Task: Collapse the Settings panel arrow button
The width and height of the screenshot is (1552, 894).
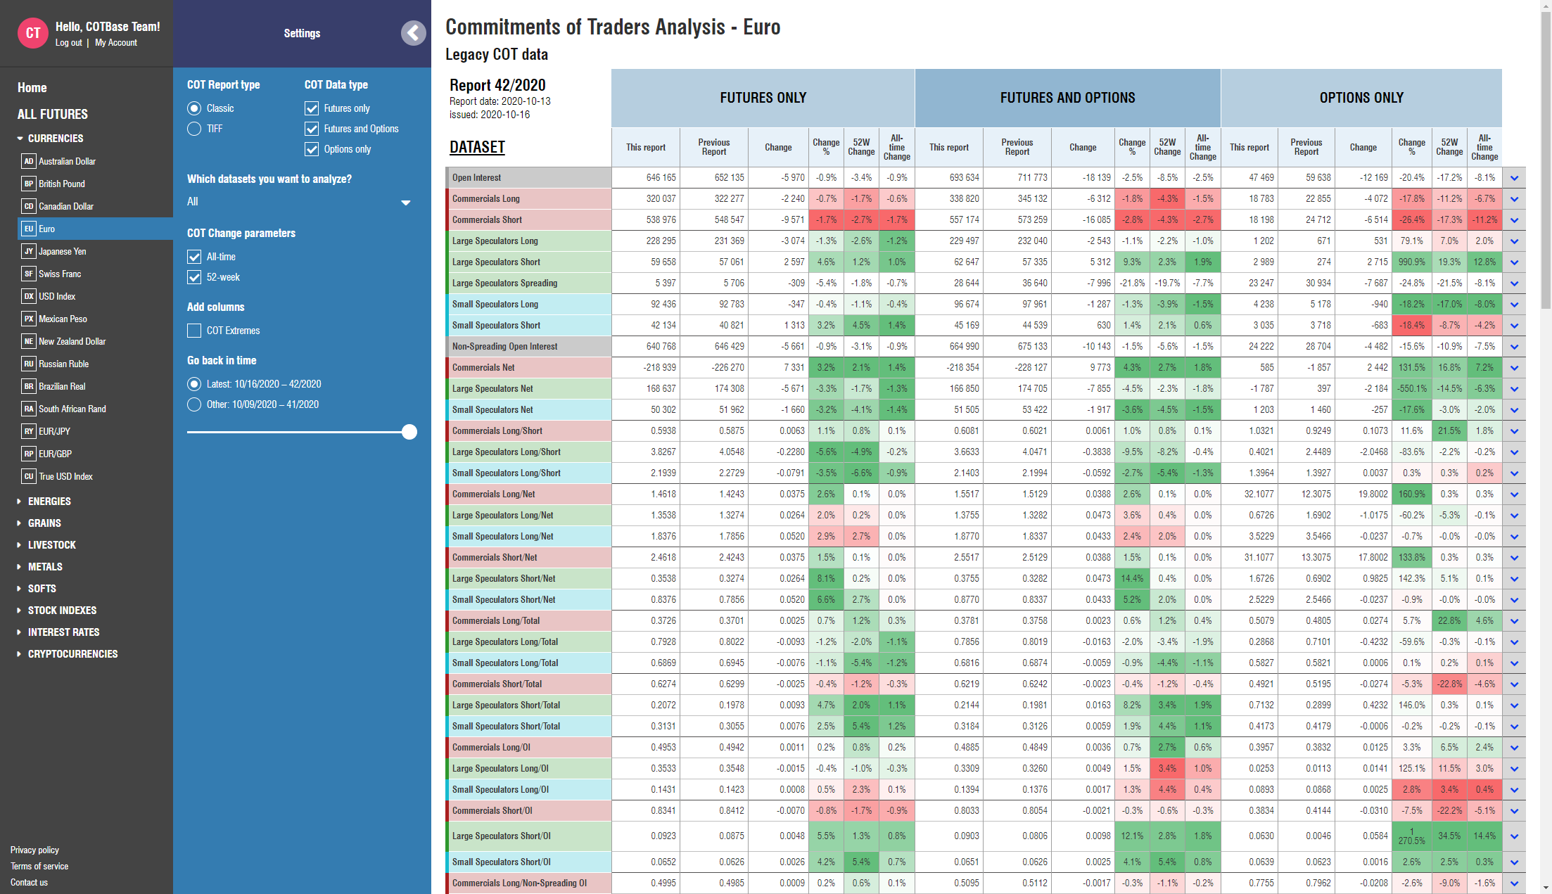Action: point(414,33)
